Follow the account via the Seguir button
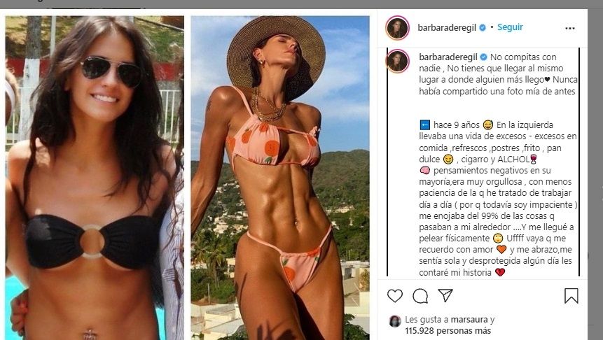 pos(510,27)
